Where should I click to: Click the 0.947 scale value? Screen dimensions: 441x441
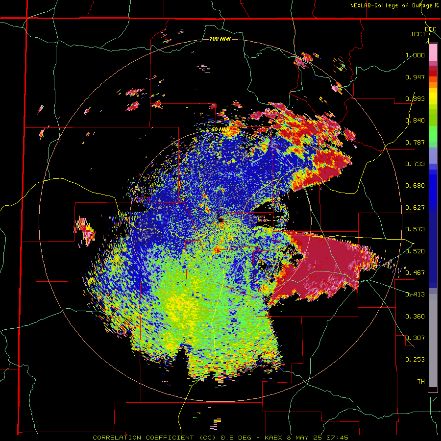(415, 77)
